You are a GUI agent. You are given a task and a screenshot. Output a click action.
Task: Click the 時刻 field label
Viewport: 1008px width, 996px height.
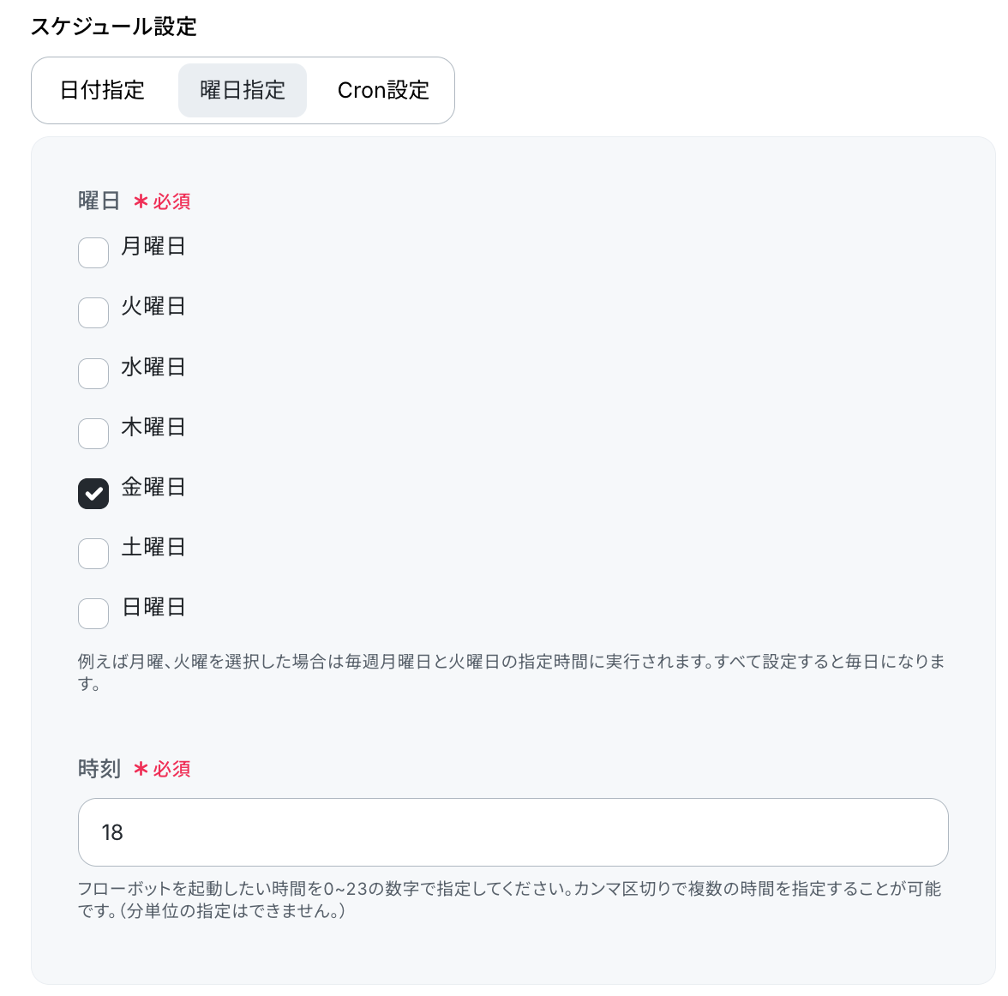click(x=99, y=768)
